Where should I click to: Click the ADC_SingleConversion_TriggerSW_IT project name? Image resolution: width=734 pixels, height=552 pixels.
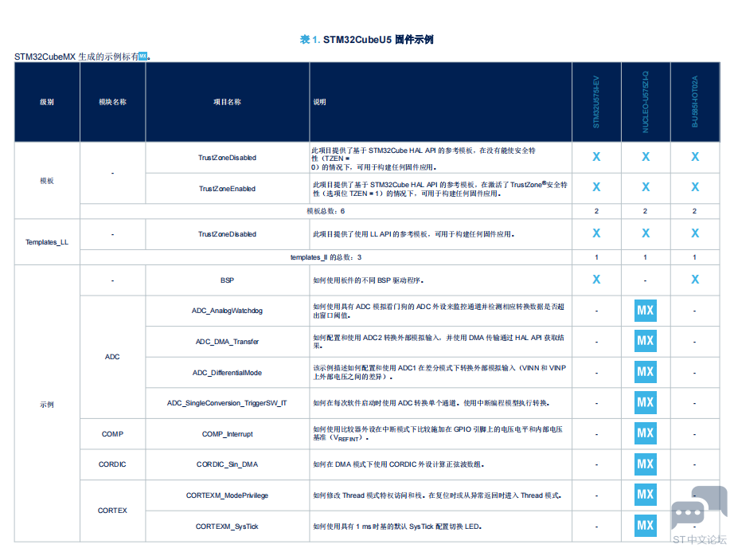pyautogui.click(x=227, y=403)
